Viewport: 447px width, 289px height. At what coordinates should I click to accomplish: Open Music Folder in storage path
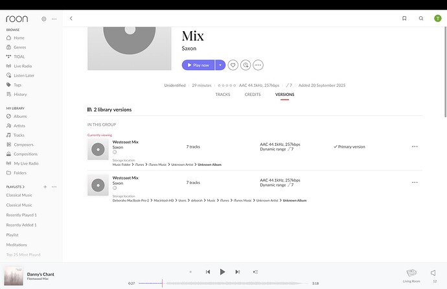tap(121, 165)
